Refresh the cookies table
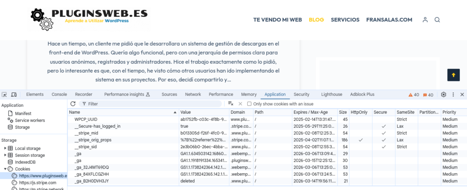Image resolution: width=467 pixels, height=190 pixels. pos(73,104)
